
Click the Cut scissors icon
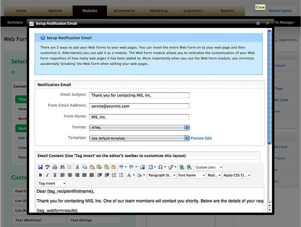coord(77,167)
